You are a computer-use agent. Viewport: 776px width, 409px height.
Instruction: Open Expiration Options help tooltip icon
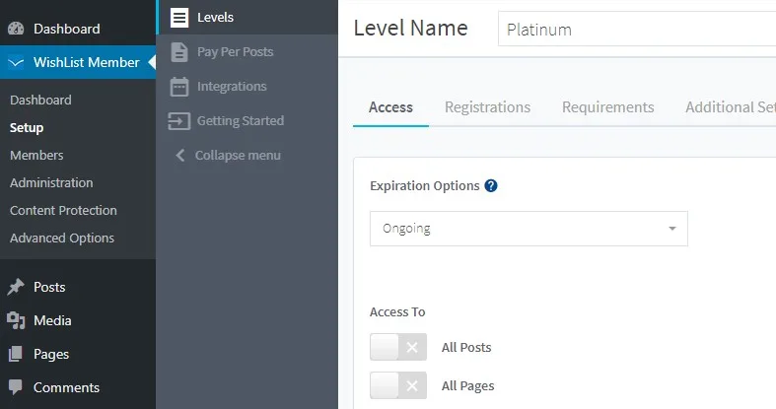point(491,185)
